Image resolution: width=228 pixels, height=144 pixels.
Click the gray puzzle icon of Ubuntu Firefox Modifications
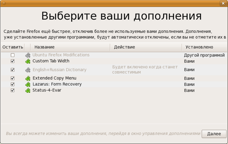tap(28, 55)
